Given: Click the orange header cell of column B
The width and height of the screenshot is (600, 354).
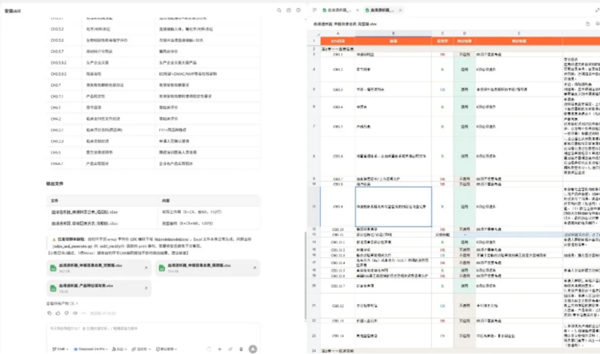Looking at the screenshot, I should coord(393,41).
